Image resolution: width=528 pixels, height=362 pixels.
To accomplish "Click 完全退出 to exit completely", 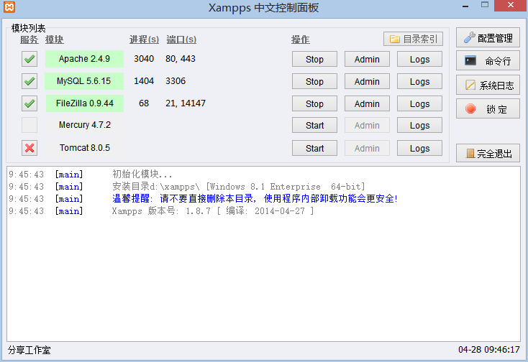I will [x=488, y=153].
